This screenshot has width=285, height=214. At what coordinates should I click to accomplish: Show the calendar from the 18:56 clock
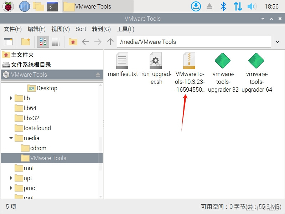[271, 6]
